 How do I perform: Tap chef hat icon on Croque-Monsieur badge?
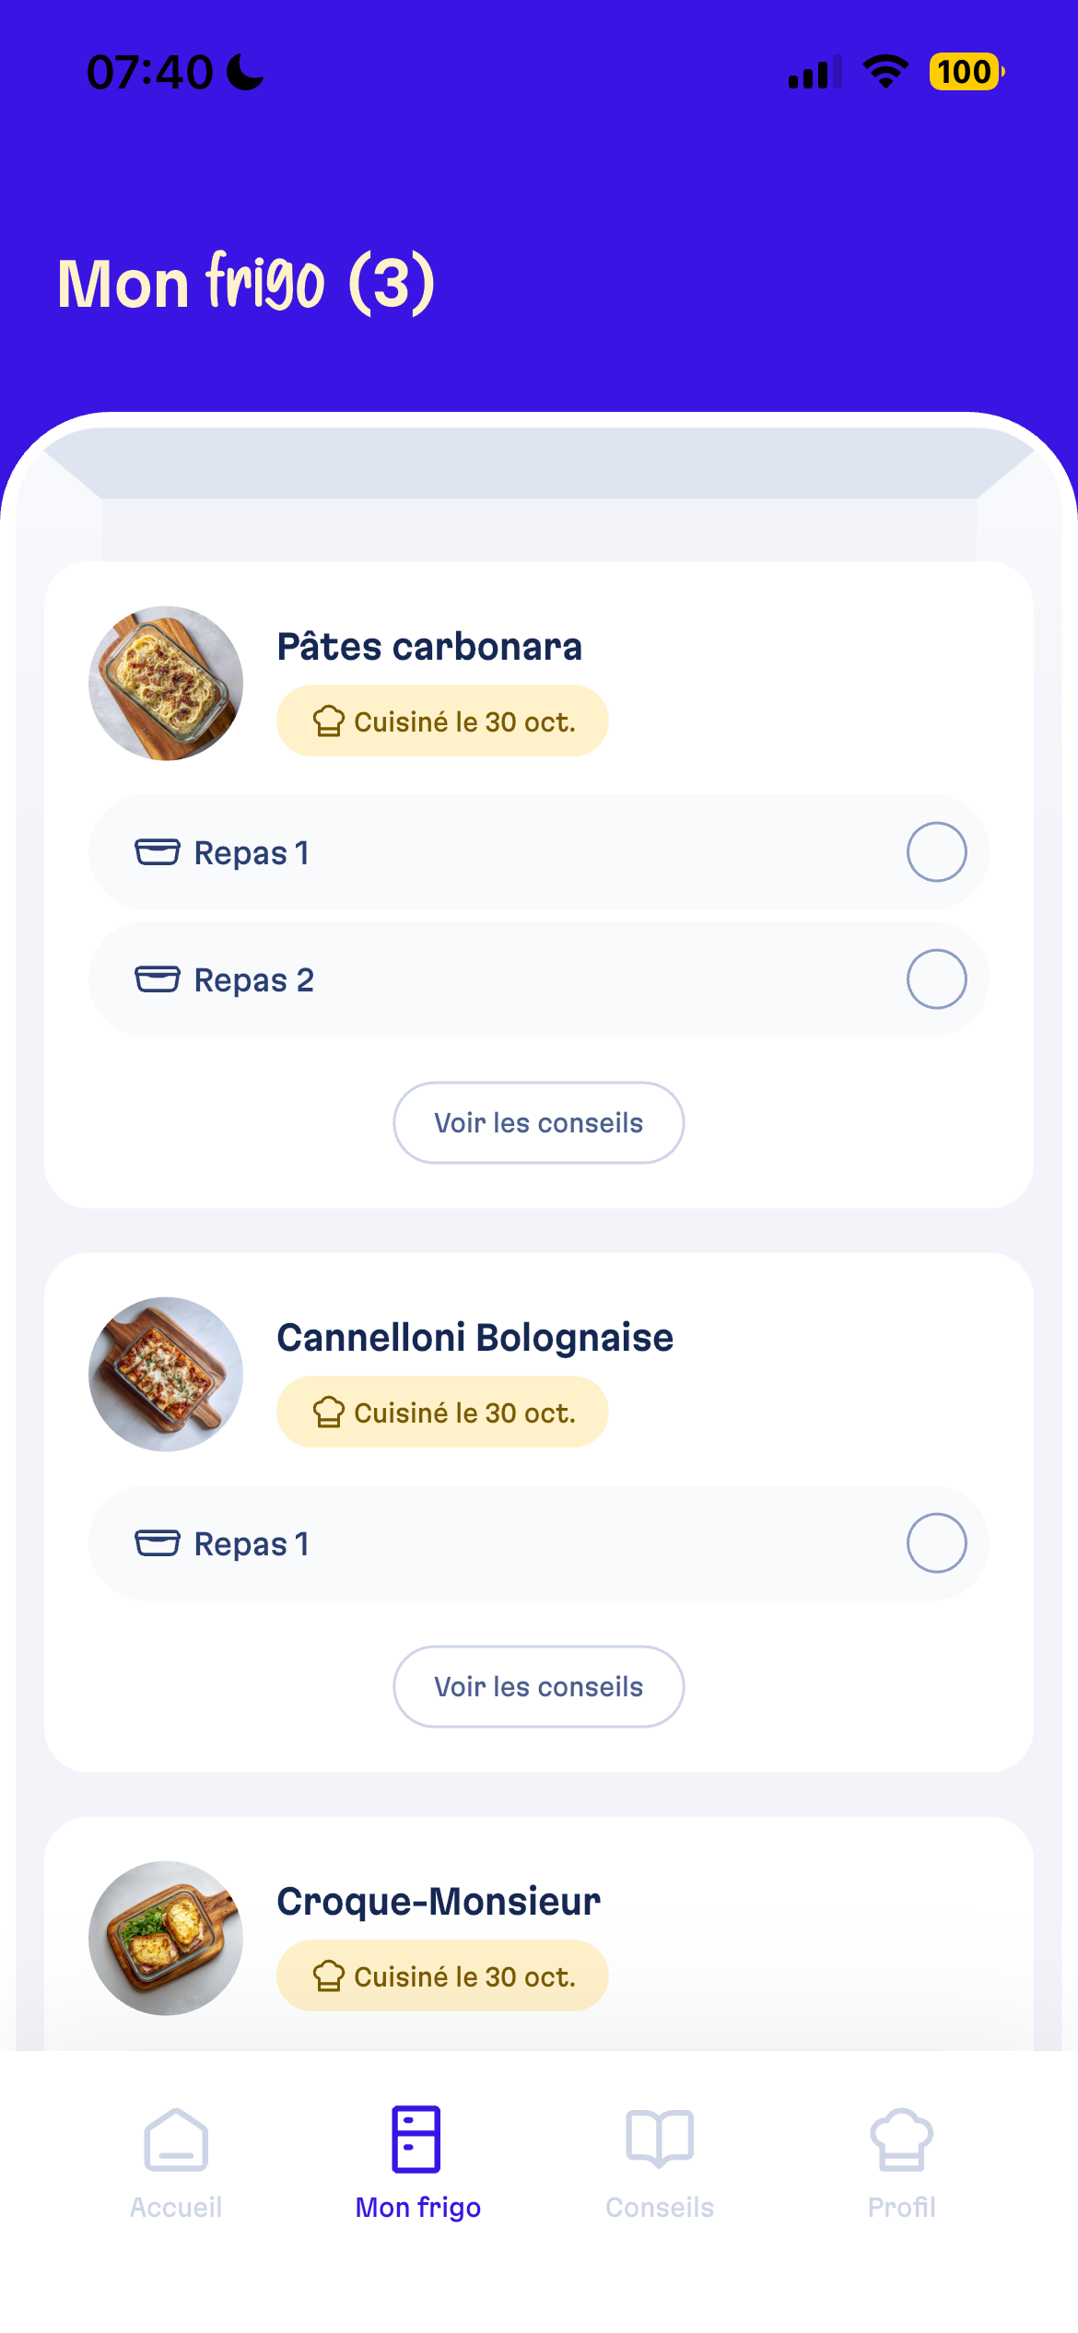click(x=328, y=1976)
